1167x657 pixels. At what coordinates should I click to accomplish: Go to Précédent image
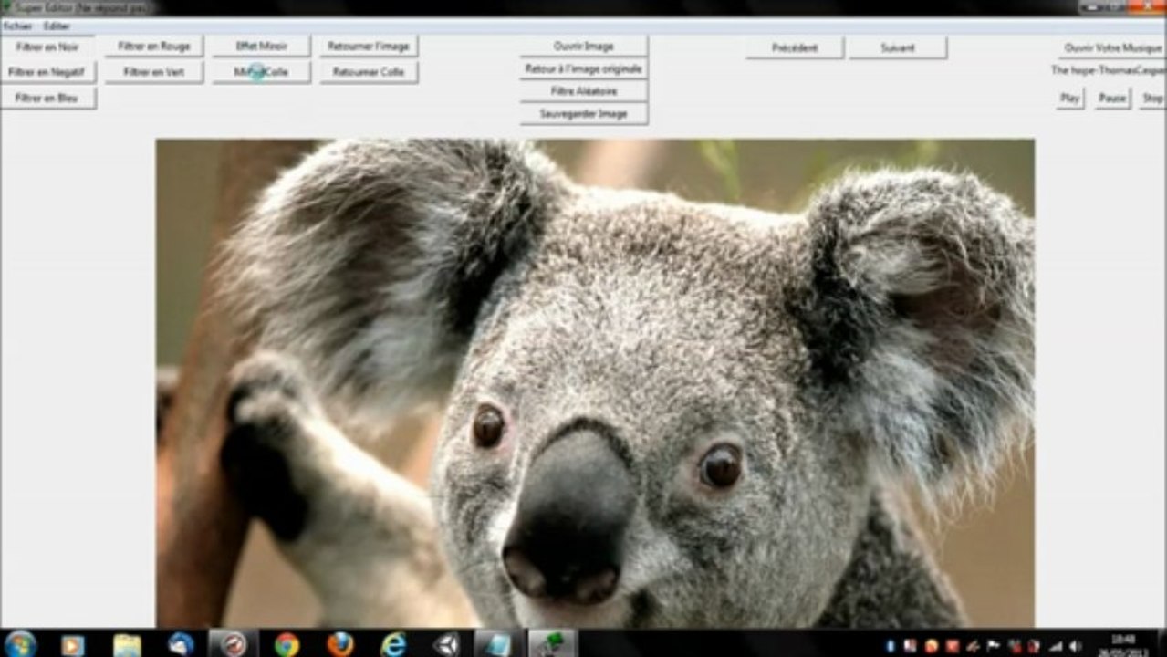click(x=795, y=47)
